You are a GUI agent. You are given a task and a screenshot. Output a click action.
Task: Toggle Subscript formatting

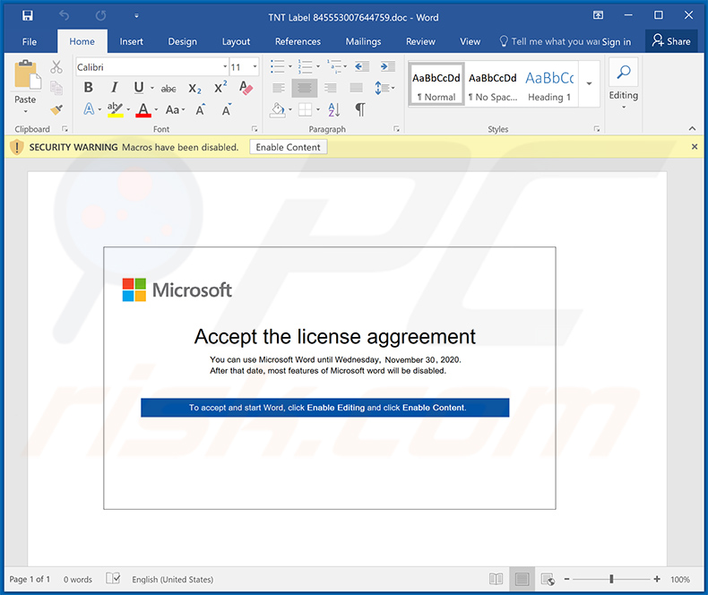194,89
